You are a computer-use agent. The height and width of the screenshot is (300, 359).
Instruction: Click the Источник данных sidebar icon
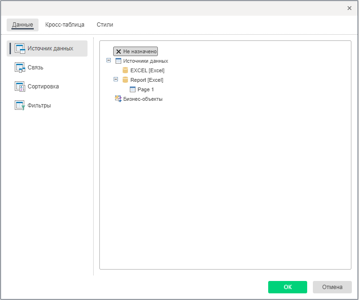tap(20, 48)
